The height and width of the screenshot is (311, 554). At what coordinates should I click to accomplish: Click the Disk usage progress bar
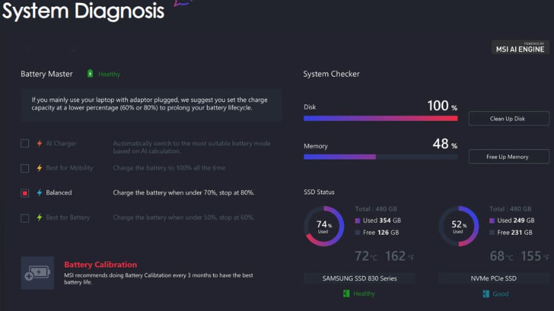(380, 119)
